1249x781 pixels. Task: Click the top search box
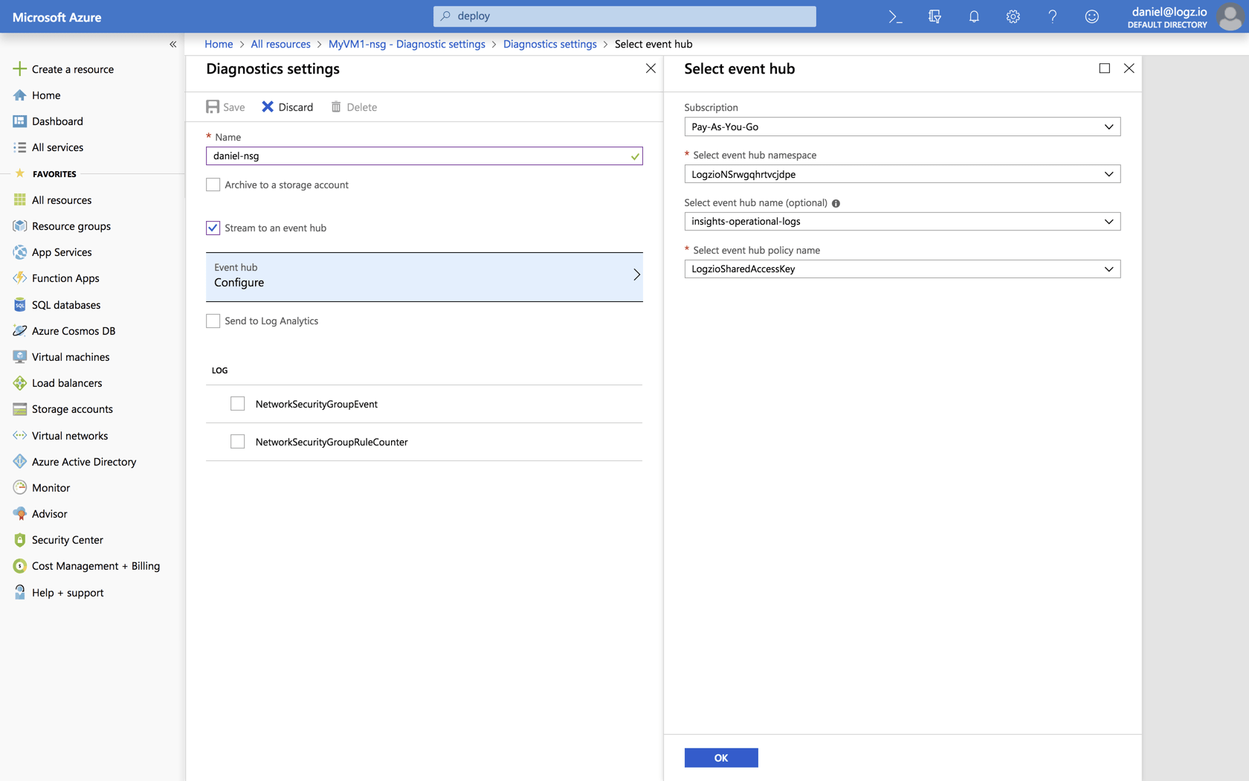click(x=624, y=16)
